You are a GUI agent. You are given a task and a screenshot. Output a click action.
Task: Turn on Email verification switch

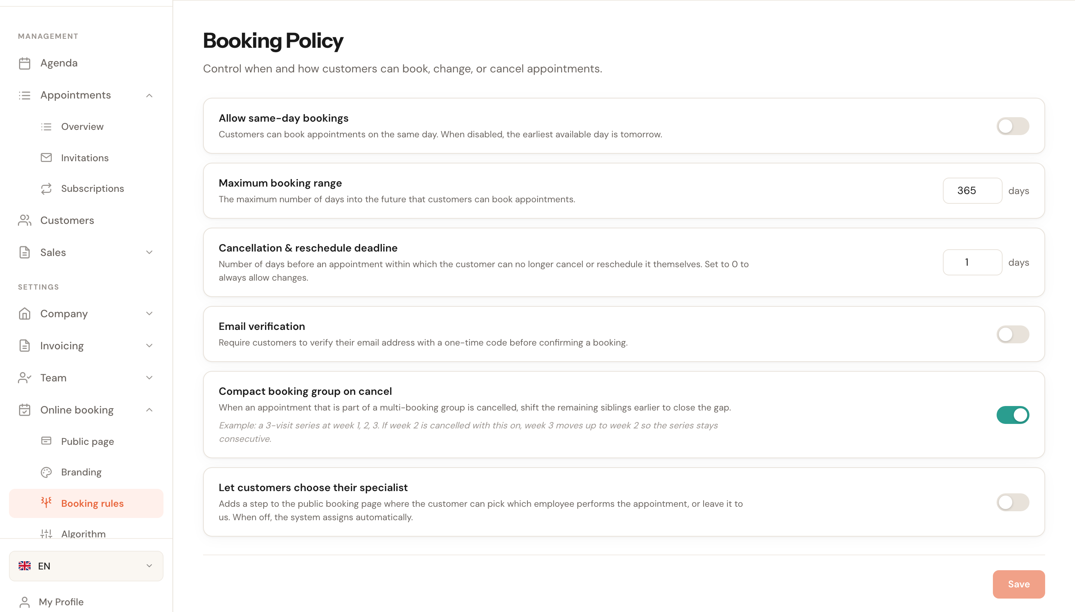1012,334
